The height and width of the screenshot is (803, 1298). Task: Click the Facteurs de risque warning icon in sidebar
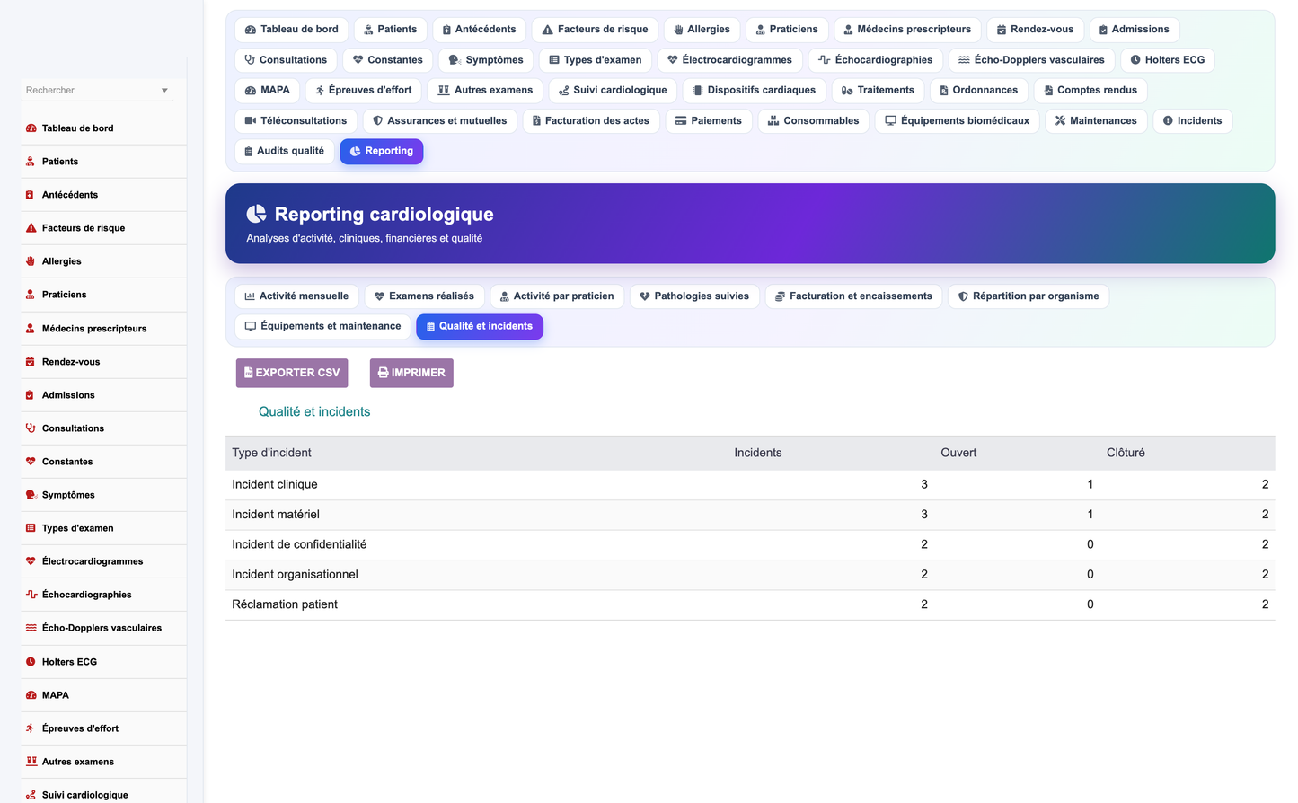point(31,228)
